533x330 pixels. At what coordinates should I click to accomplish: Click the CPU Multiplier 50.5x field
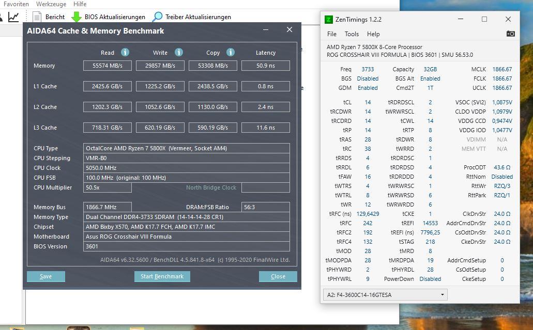[108, 187]
